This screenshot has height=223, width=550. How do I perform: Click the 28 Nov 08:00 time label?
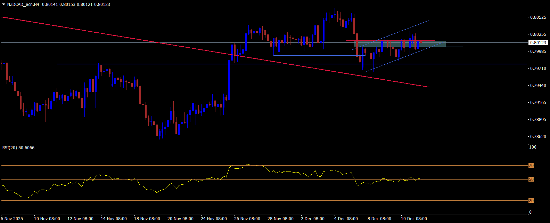280,219
